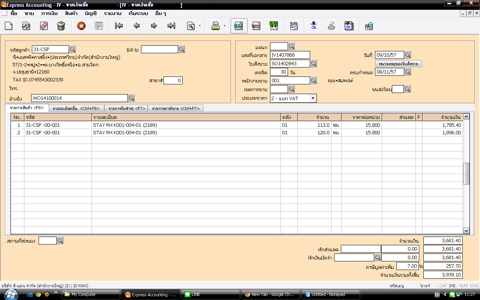This screenshot has height=300, width=480.
Task: Click the customer code field 31-CSP
Action: [51, 49]
